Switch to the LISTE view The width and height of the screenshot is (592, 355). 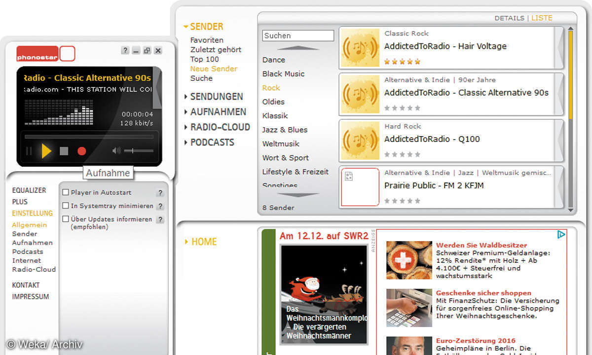[542, 18]
